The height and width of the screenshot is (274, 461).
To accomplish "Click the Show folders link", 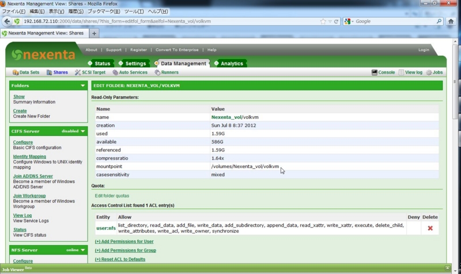I will pyautogui.click(x=19, y=97).
